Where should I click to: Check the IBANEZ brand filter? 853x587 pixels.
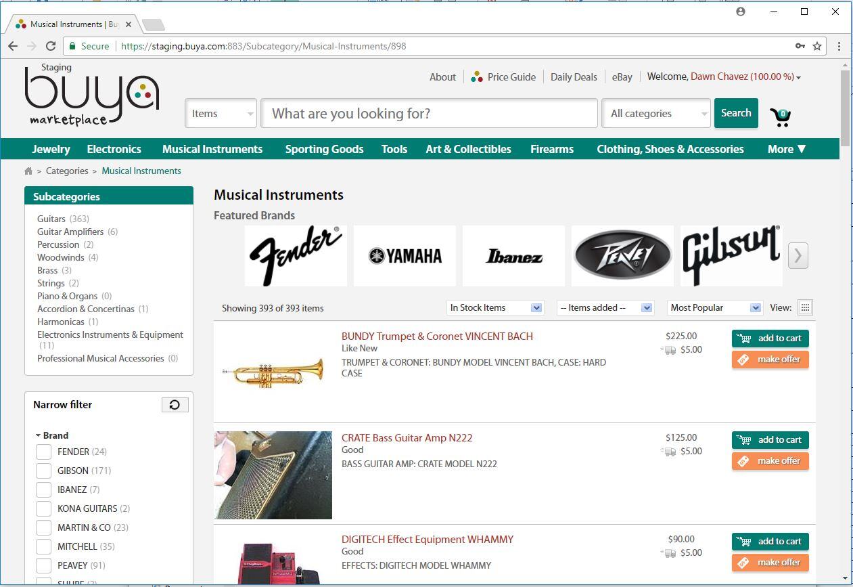43,490
